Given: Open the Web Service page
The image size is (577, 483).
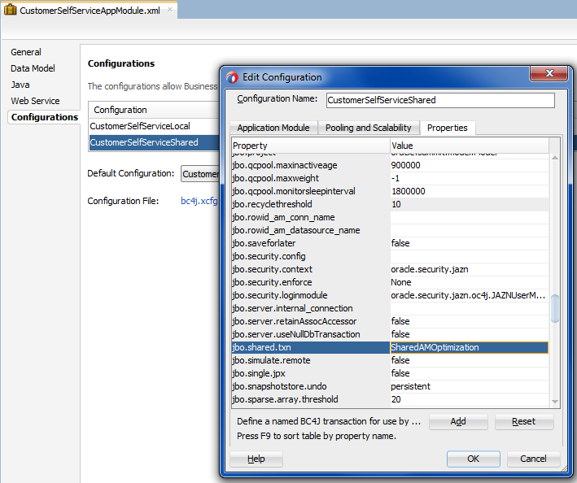Looking at the screenshot, I should [35, 101].
